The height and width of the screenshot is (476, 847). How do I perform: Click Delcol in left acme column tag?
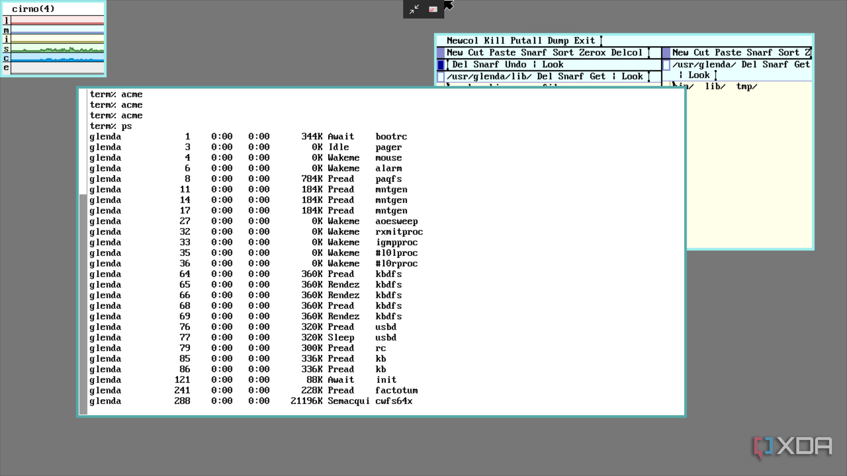click(x=626, y=52)
